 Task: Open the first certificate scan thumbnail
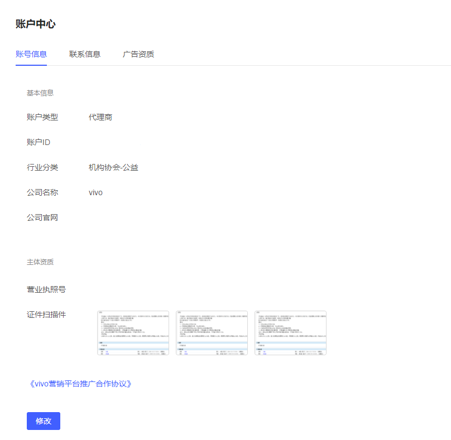(132, 332)
